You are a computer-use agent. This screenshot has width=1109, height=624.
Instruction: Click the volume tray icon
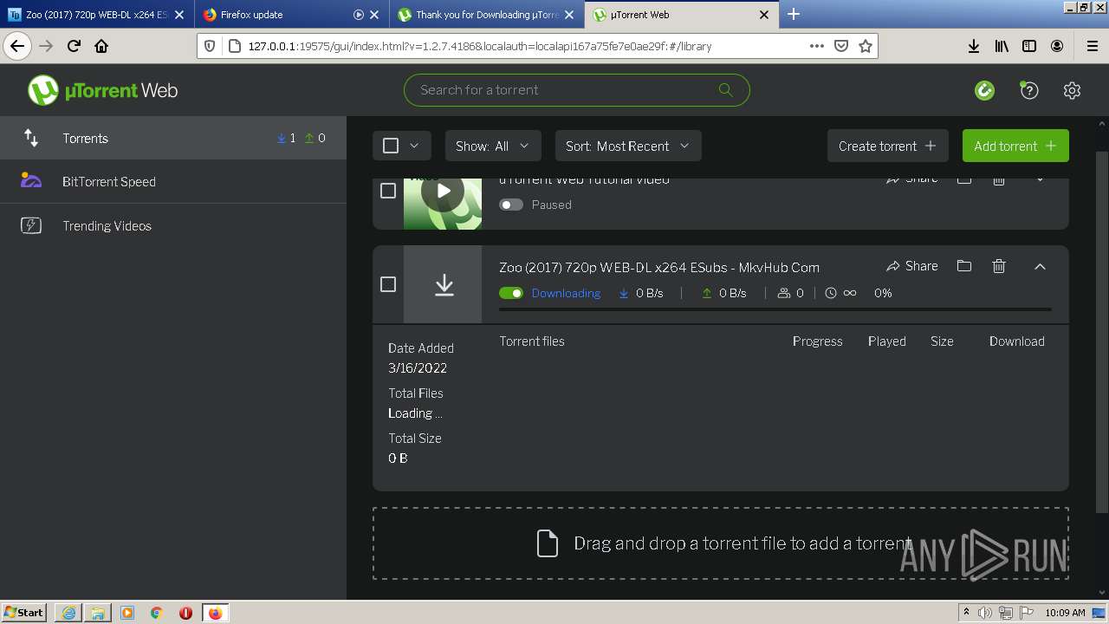pyautogui.click(x=985, y=613)
